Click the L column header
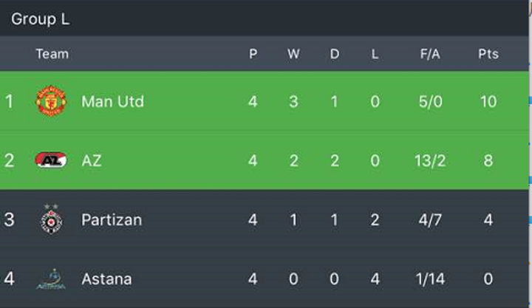 pos(375,54)
